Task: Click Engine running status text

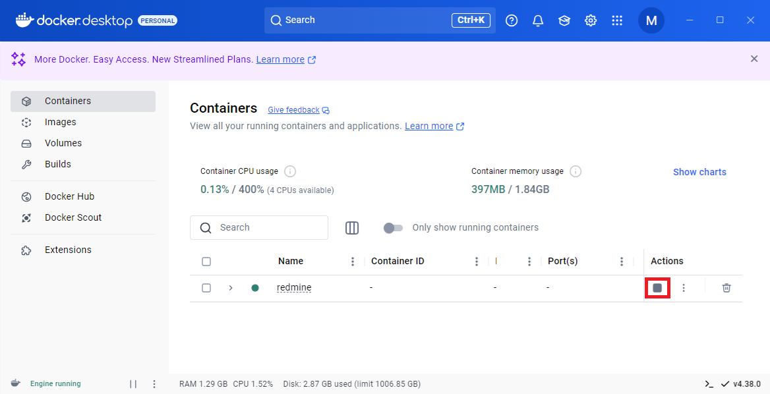Action: [x=55, y=383]
